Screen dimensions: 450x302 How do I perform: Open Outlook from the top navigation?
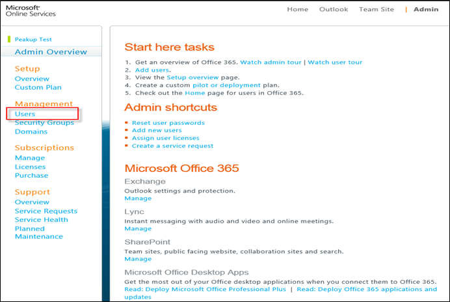334,10
